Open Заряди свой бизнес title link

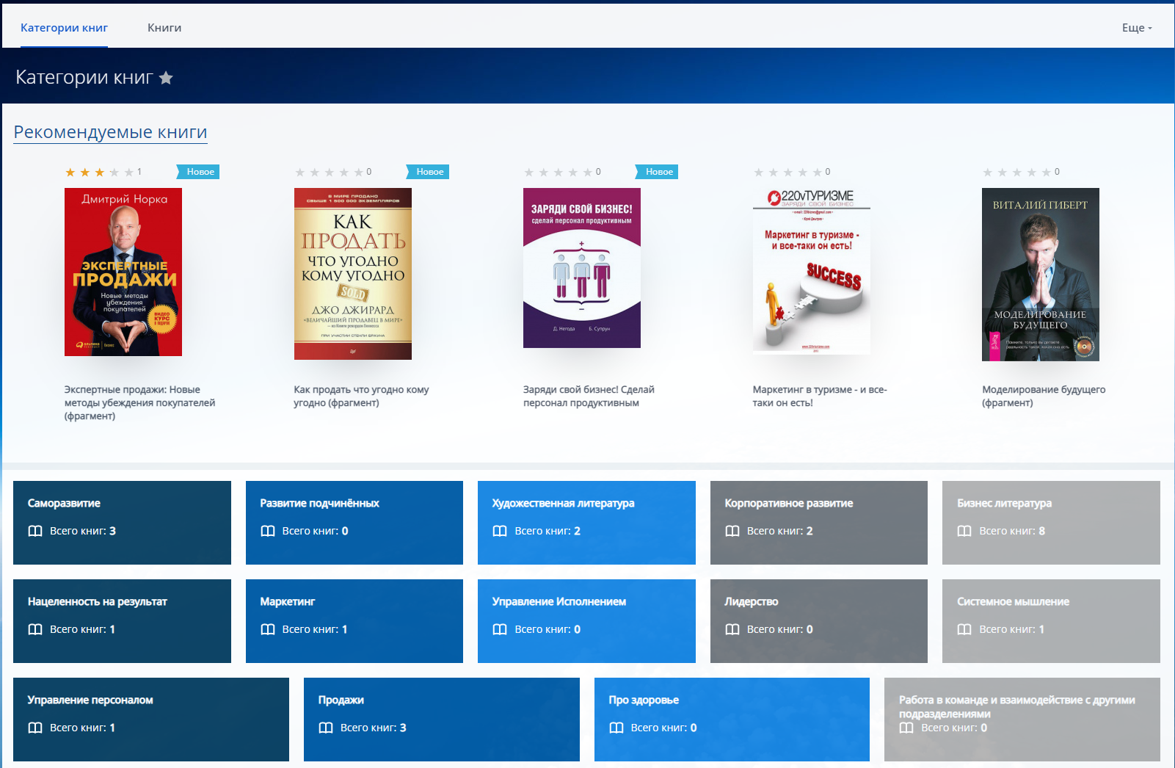589,396
